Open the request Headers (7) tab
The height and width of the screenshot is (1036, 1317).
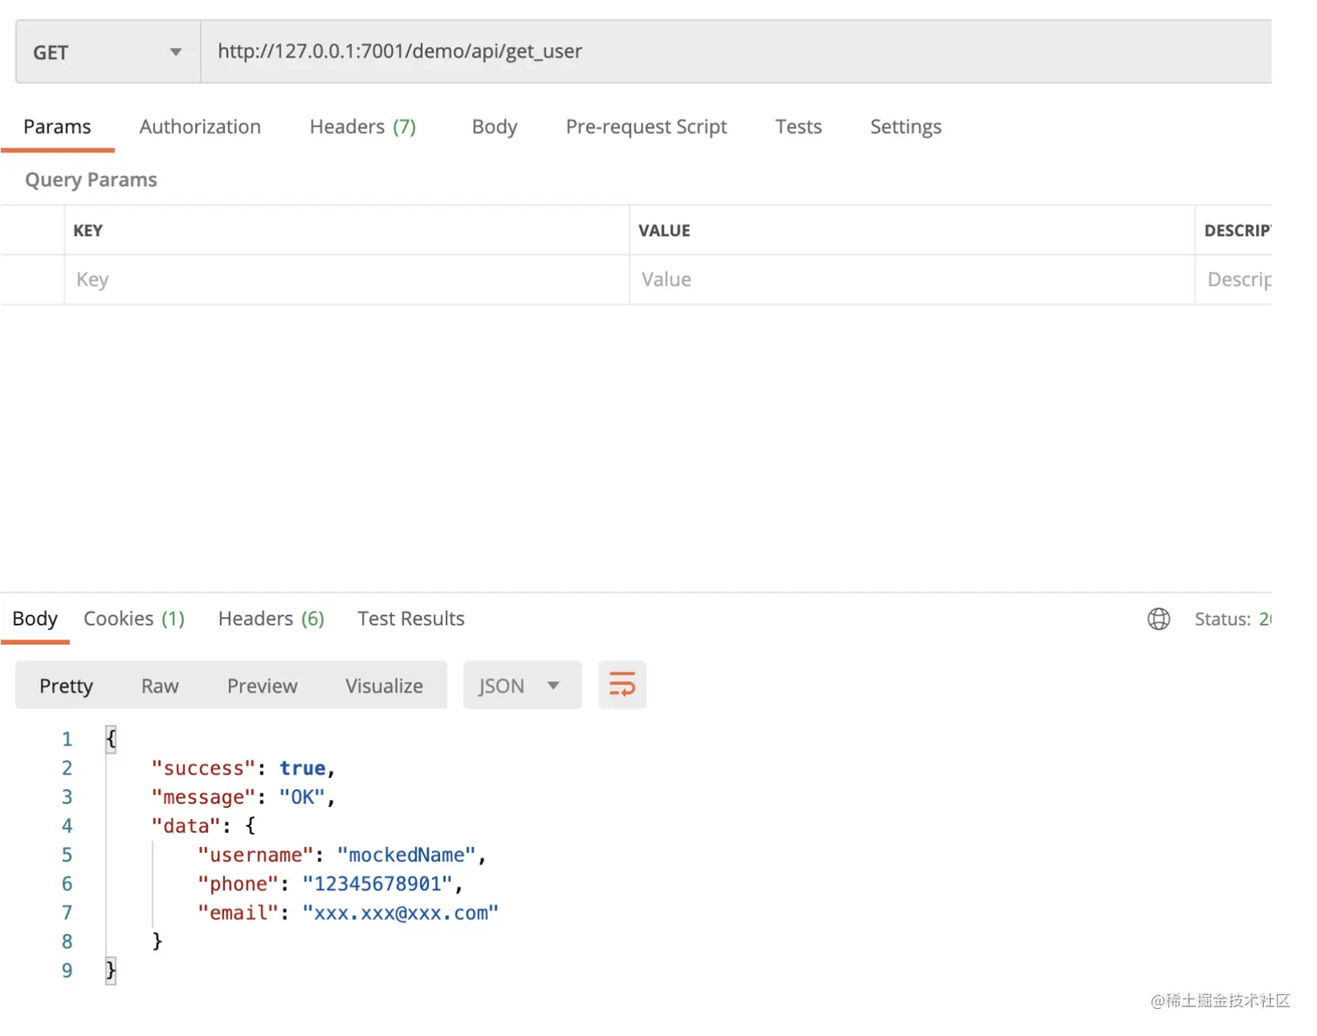pyautogui.click(x=363, y=127)
